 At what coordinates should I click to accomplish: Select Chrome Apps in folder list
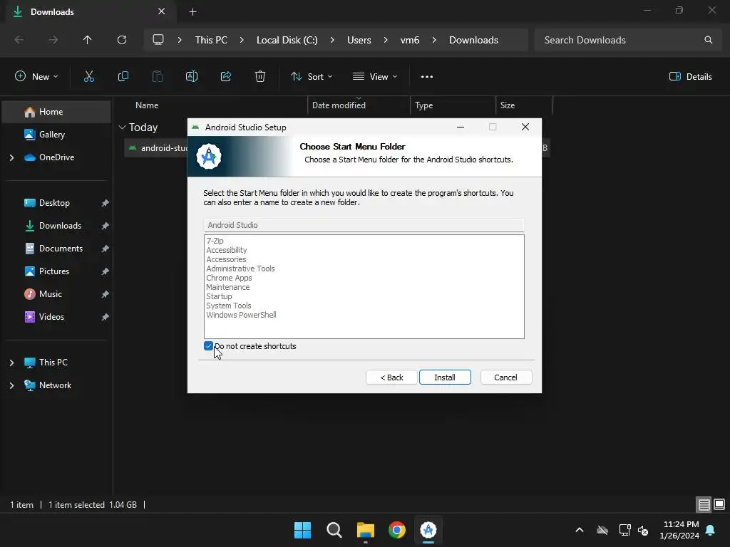click(229, 278)
